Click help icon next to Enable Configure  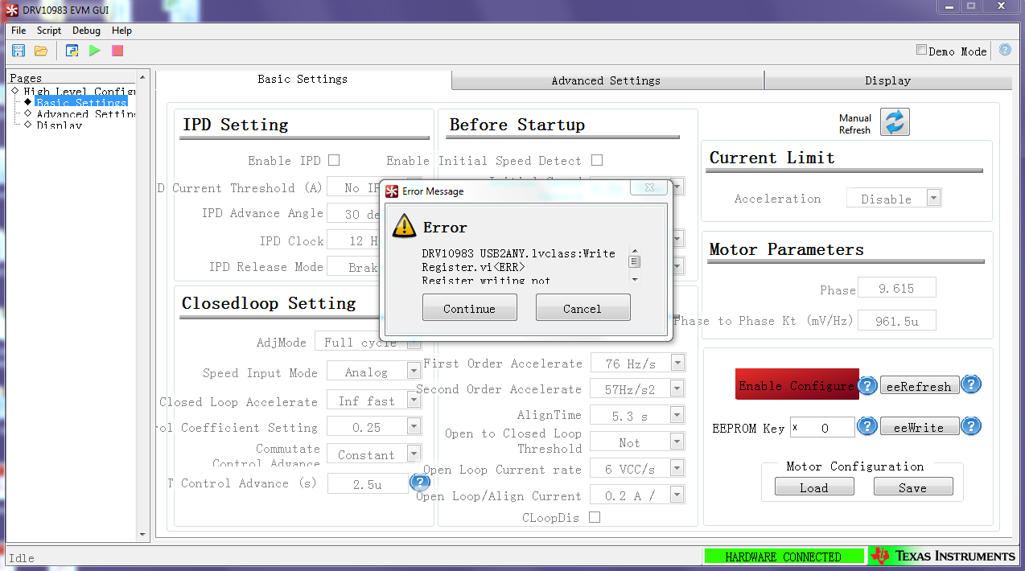[867, 386]
